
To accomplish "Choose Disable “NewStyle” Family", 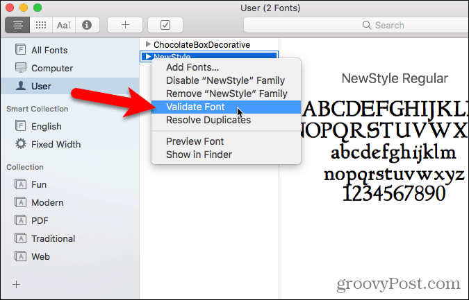I will (226, 80).
